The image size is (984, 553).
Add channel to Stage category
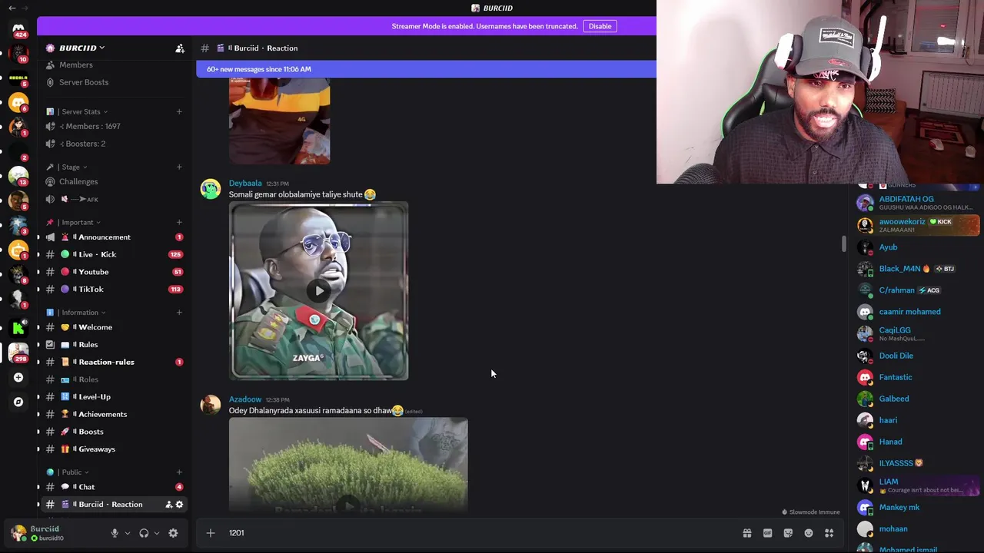click(179, 167)
